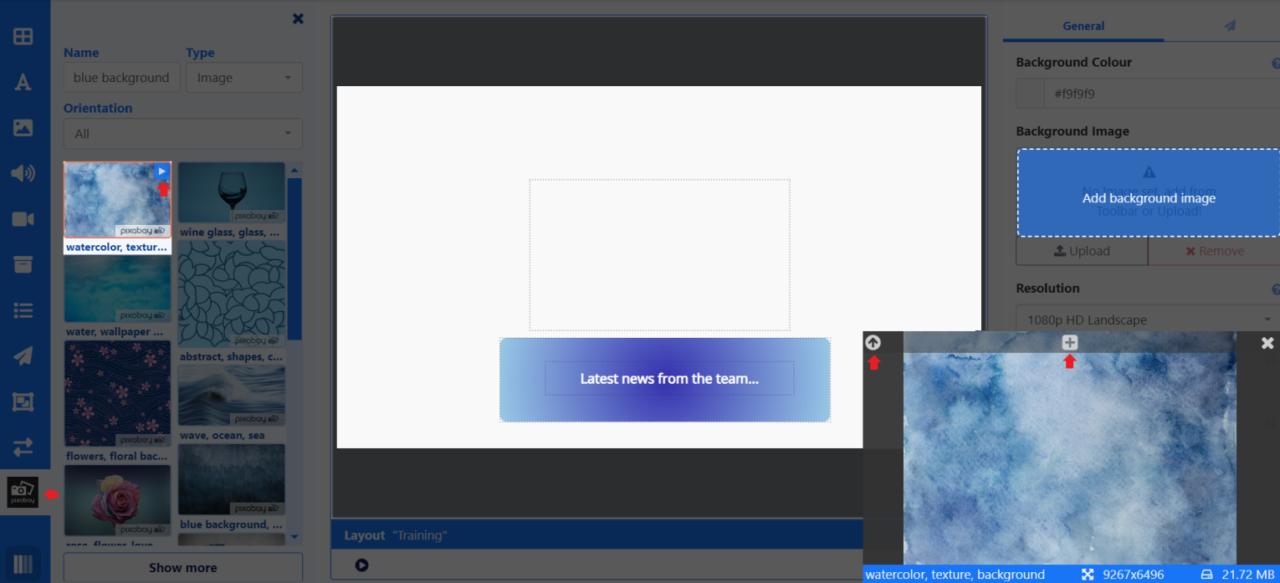Screen dimensions: 1280x583
Task: Select the Text tool in the sidebar
Action: coord(23,82)
